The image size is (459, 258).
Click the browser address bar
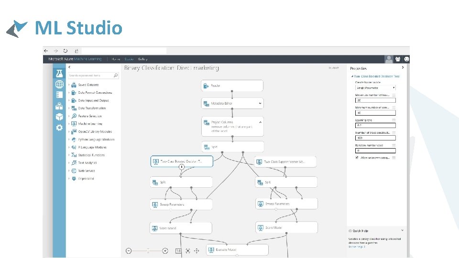(124, 51)
